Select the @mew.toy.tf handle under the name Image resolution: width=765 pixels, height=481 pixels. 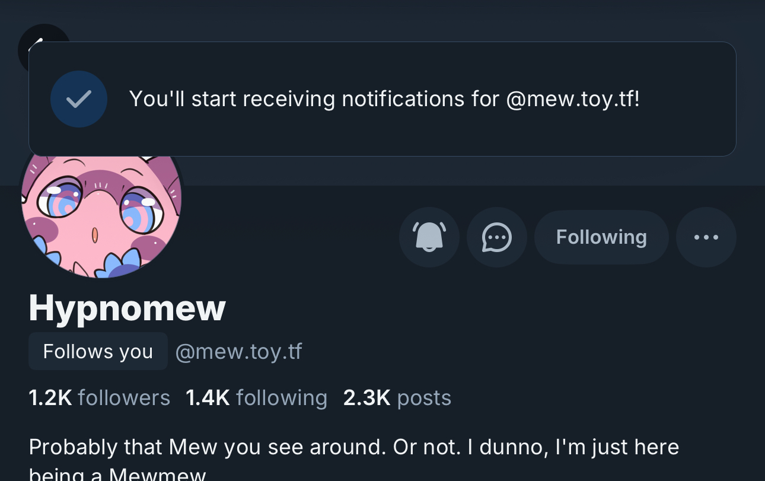point(238,352)
